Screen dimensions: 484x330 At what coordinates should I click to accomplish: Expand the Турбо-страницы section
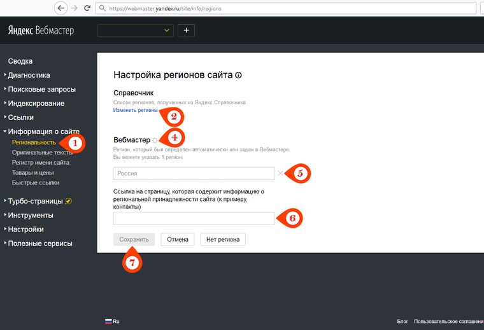pos(35,202)
